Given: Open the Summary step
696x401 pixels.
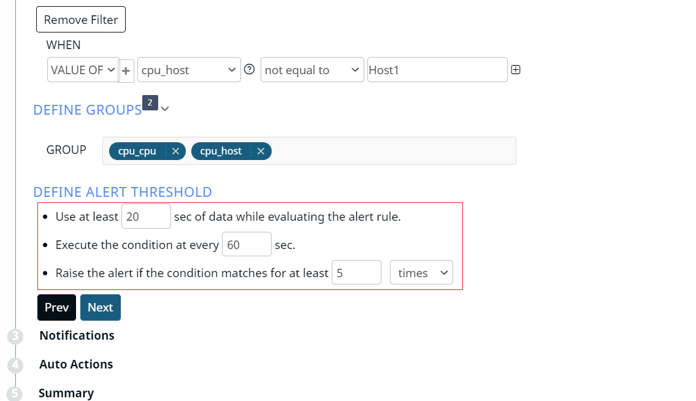Looking at the screenshot, I should pos(66,394).
